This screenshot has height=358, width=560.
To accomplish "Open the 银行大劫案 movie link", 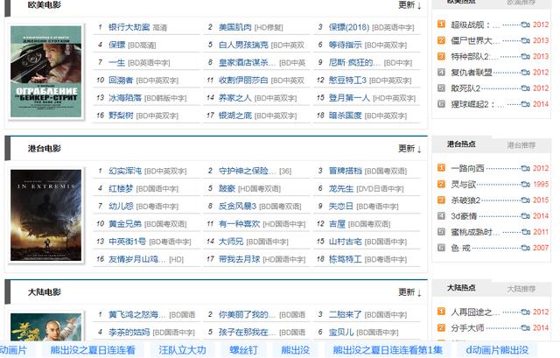I will pos(129,27).
